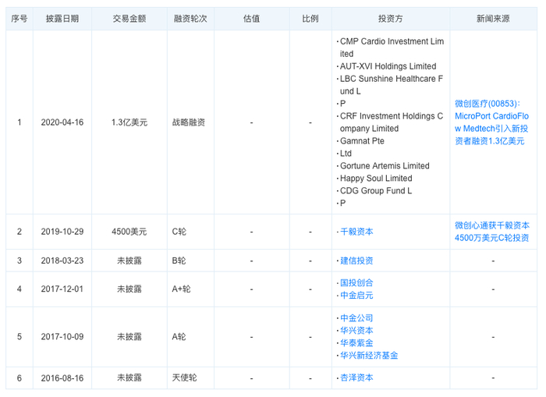Select the date cell 2016-08-16
546x397 pixels.
[x=62, y=378]
